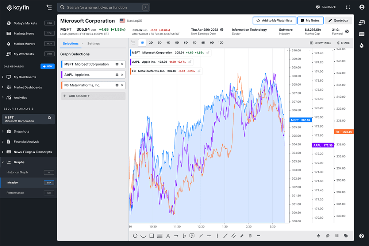This screenshot has height=246, width=369.
Task: Toggle the Show Table view
Action: pyautogui.click(x=320, y=43)
